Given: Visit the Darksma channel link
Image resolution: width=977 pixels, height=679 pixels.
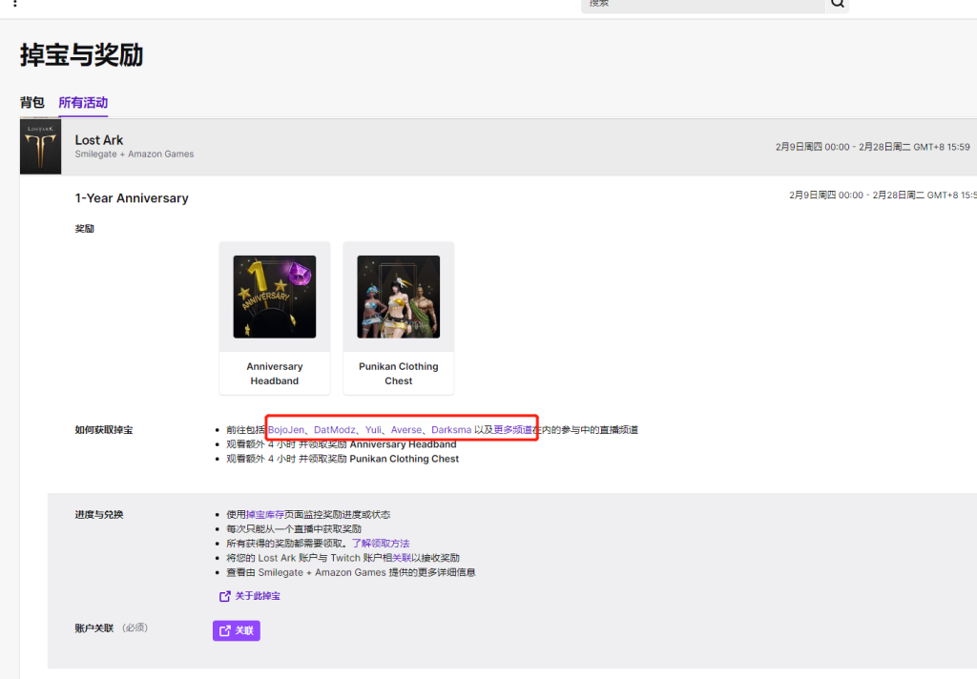Looking at the screenshot, I should [x=451, y=430].
